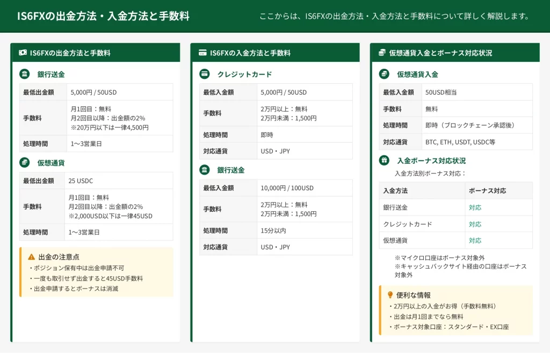Click the gift icon beside 入金ボーナス対応状況
The width and height of the screenshot is (550, 353).
point(384,160)
